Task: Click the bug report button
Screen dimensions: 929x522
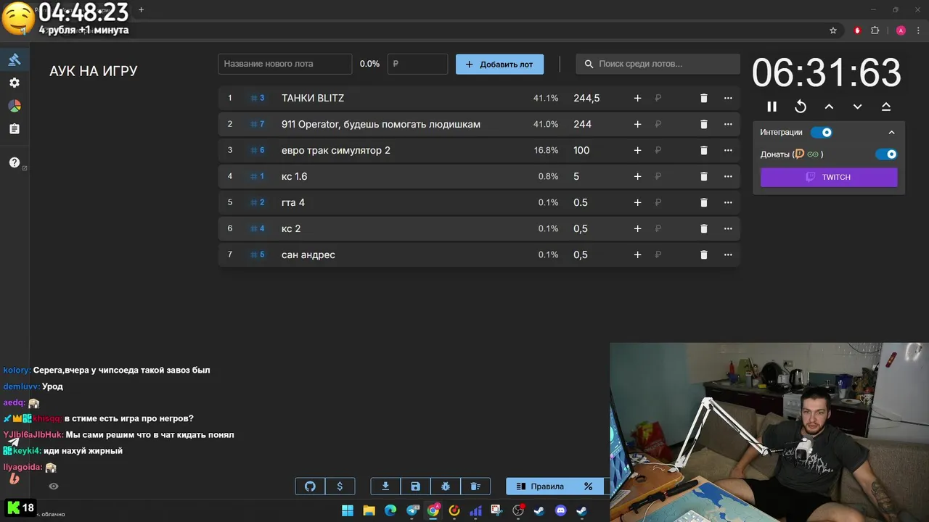Action: (x=446, y=486)
